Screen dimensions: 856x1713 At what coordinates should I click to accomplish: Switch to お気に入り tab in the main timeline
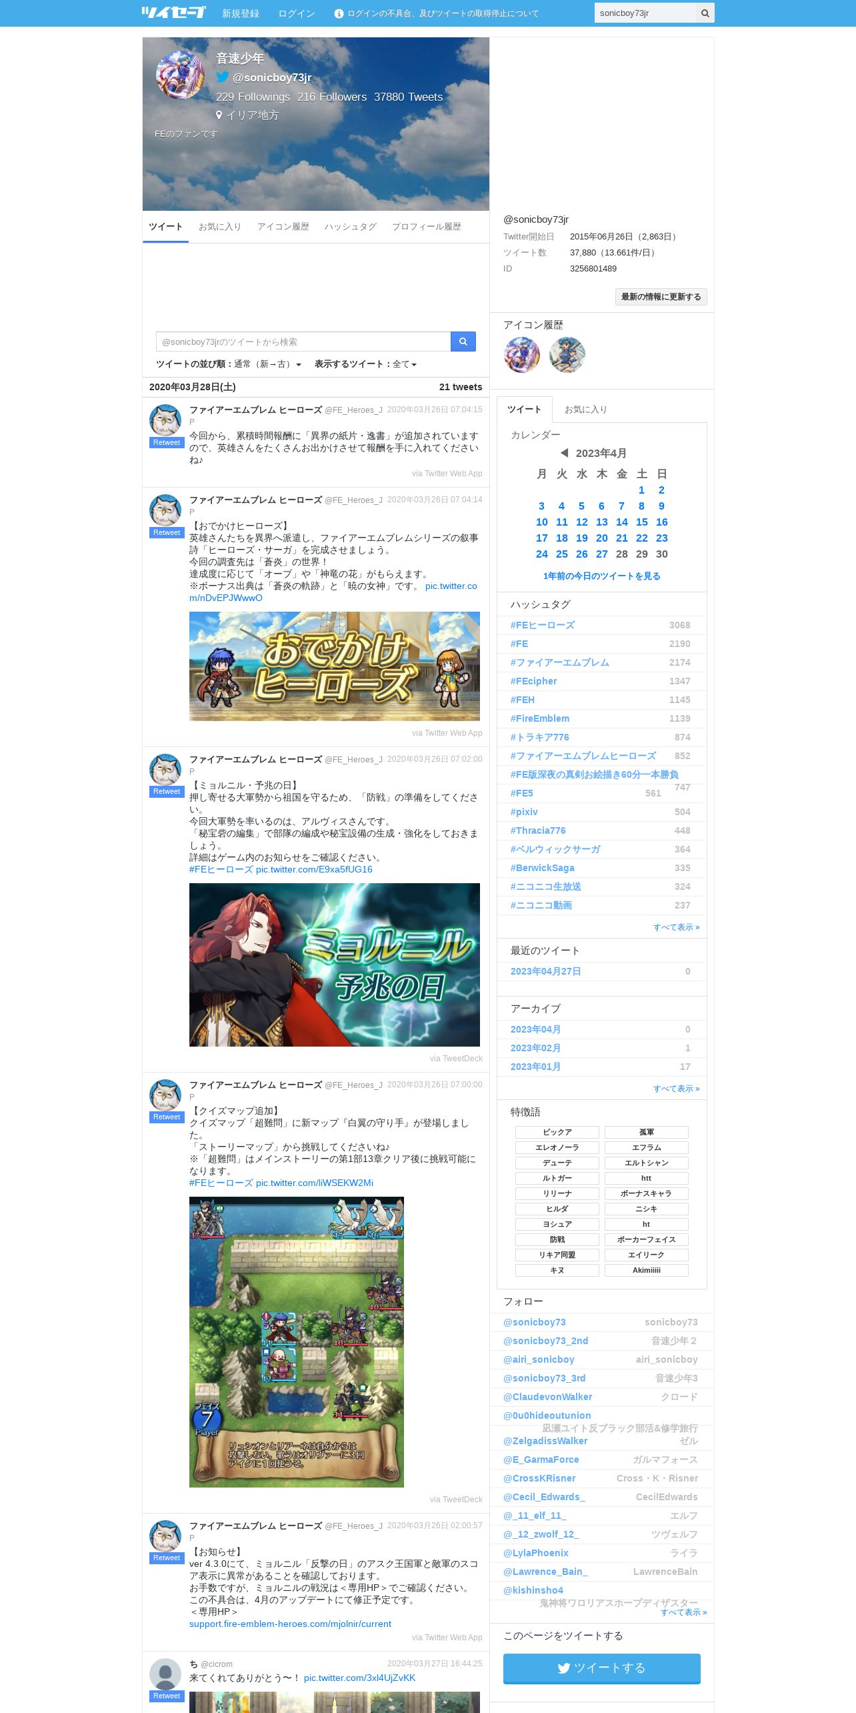tap(219, 227)
